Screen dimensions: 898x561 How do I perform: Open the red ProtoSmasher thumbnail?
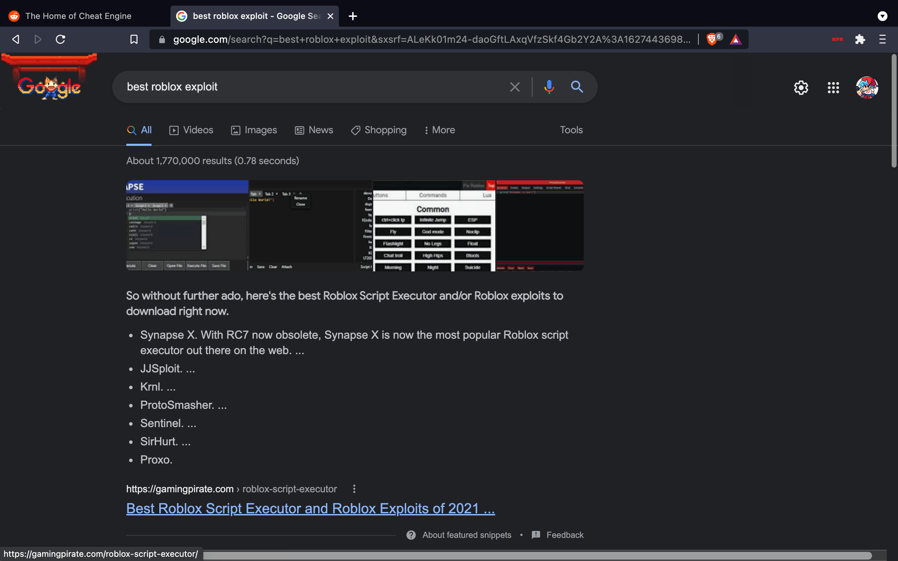tap(540, 225)
